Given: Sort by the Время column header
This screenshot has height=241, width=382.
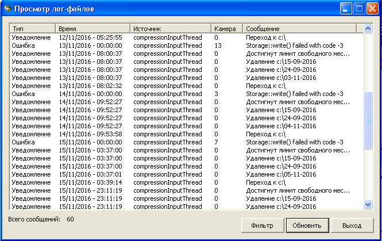Looking at the screenshot, I should coord(92,28).
